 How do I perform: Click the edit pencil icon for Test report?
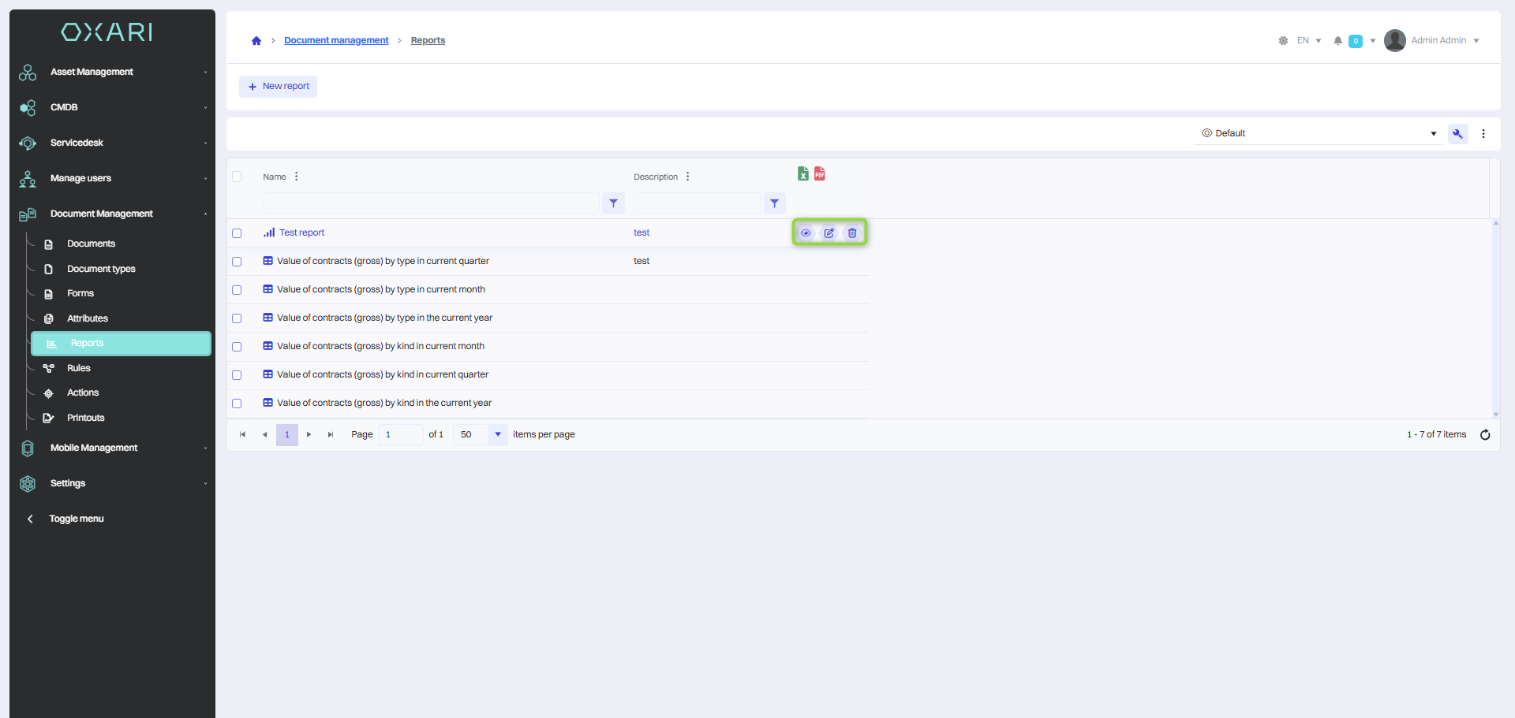[829, 233]
